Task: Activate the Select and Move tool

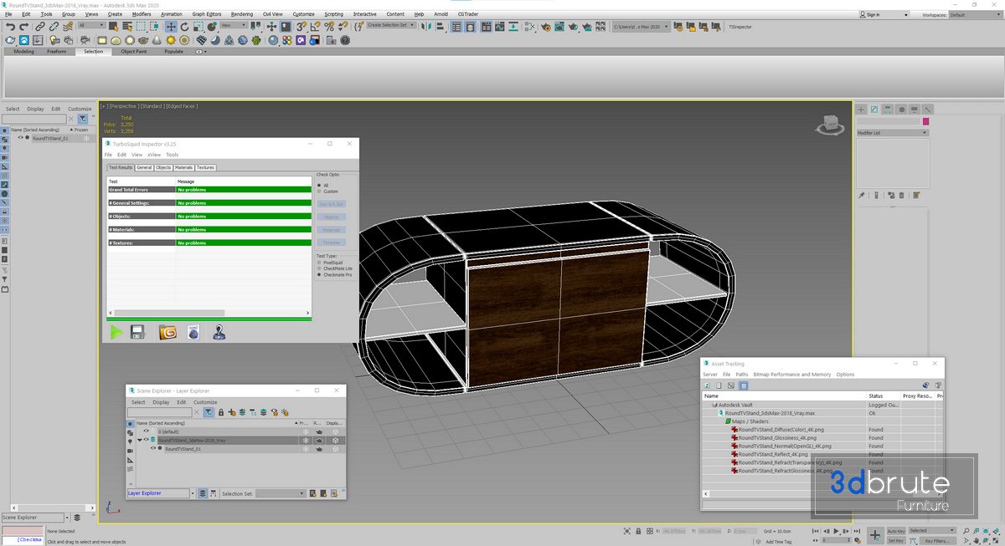Action: 171,27
